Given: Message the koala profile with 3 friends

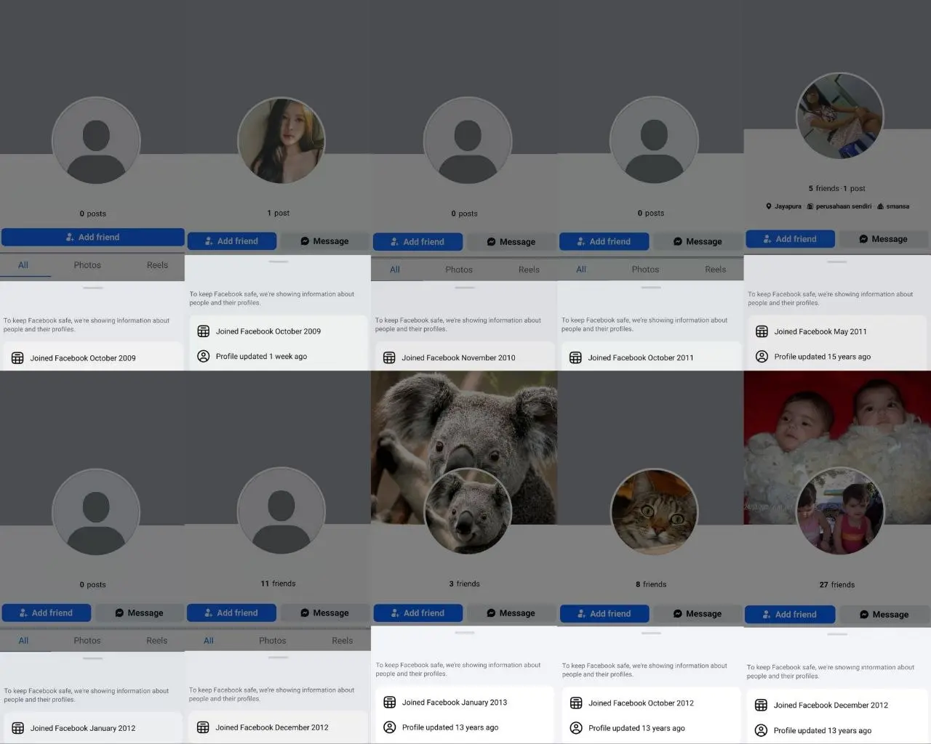Looking at the screenshot, I should tap(511, 613).
